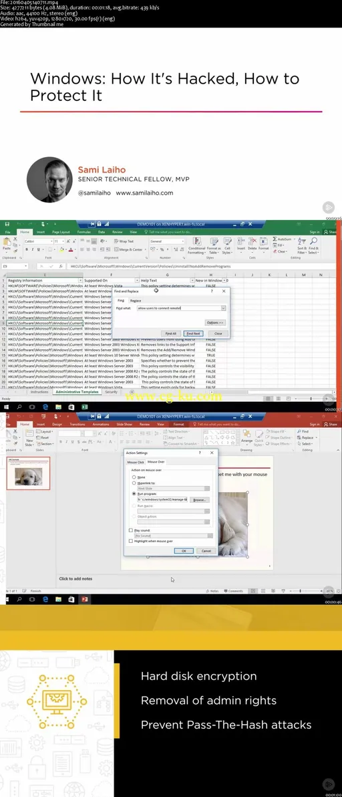The image size is (342, 797).
Task: Click Find in PowerPoint Editing group
Action: coord(303,431)
